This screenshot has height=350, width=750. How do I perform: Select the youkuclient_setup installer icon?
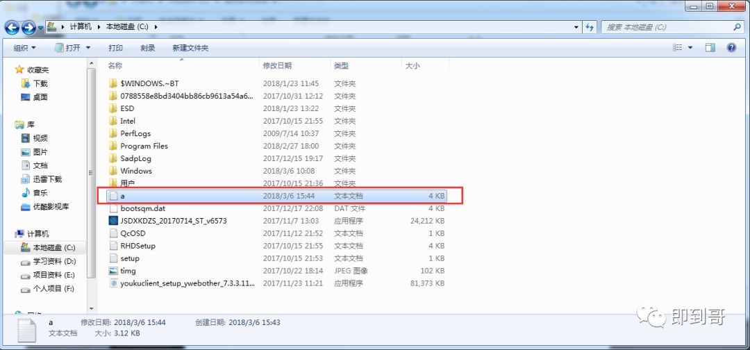[113, 283]
